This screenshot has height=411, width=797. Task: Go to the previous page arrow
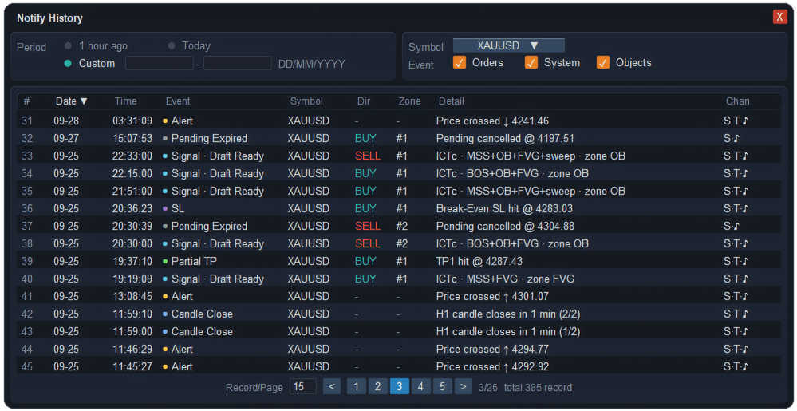point(331,386)
